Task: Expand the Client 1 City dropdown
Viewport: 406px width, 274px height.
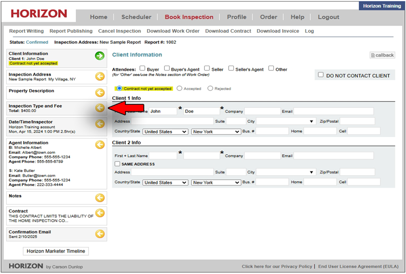Action: (x=286, y=121)
